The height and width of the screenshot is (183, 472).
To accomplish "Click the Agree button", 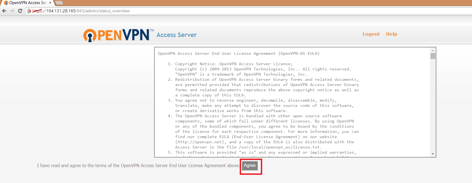I will pyautogui.click(x=250, y=165).
